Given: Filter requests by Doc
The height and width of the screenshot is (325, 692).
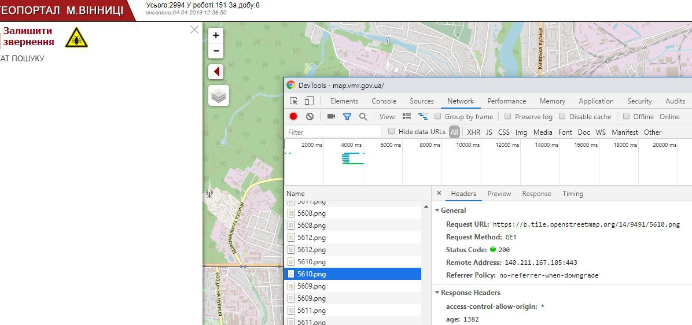Looking at the screenshot, I should (584, 132).
